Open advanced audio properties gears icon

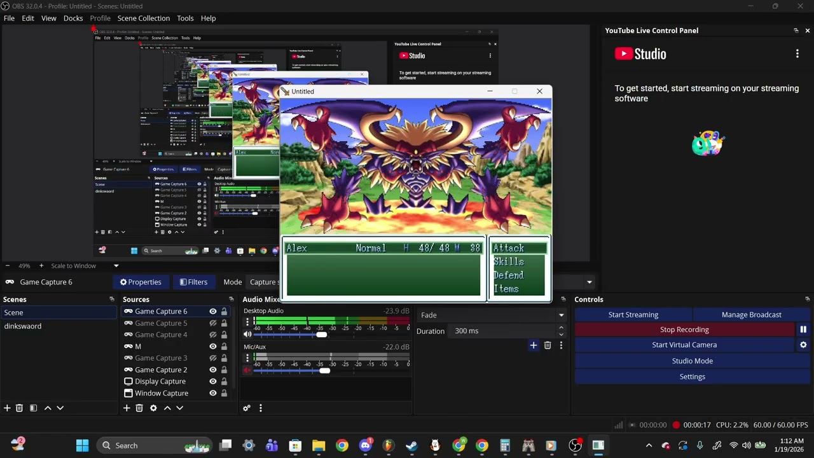247,408
